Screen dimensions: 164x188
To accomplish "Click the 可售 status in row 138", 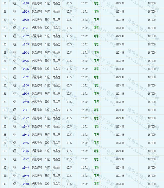I will [96, 151].
